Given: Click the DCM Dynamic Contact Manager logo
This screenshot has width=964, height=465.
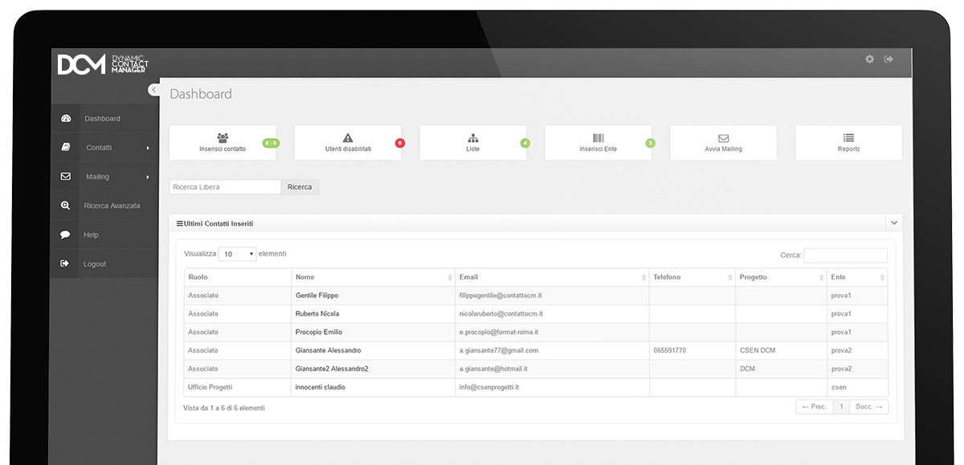Looking at the screenshot, I should coord(102,64).
